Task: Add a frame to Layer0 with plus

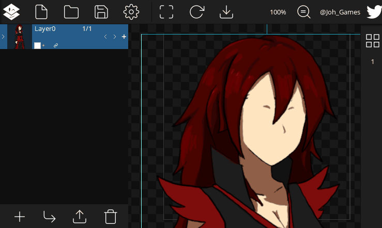Action: (124, 37)
